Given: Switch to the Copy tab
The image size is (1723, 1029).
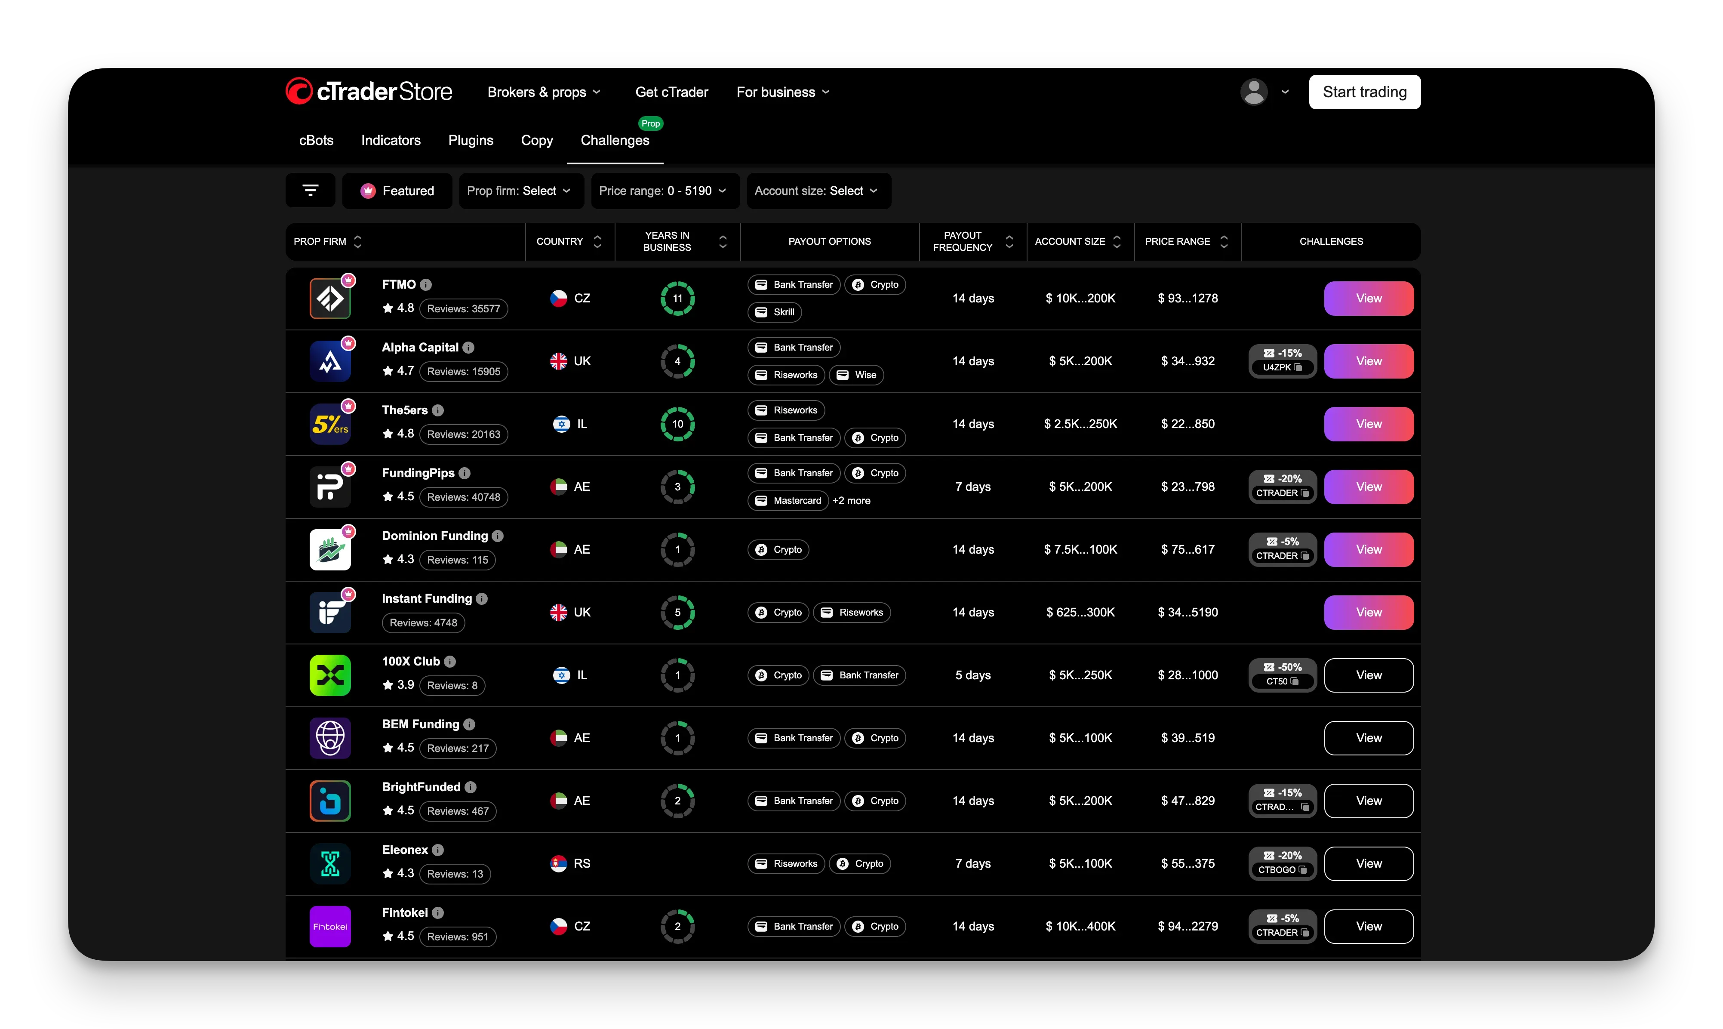Looking at the screenshot, I should coord(536,140).
